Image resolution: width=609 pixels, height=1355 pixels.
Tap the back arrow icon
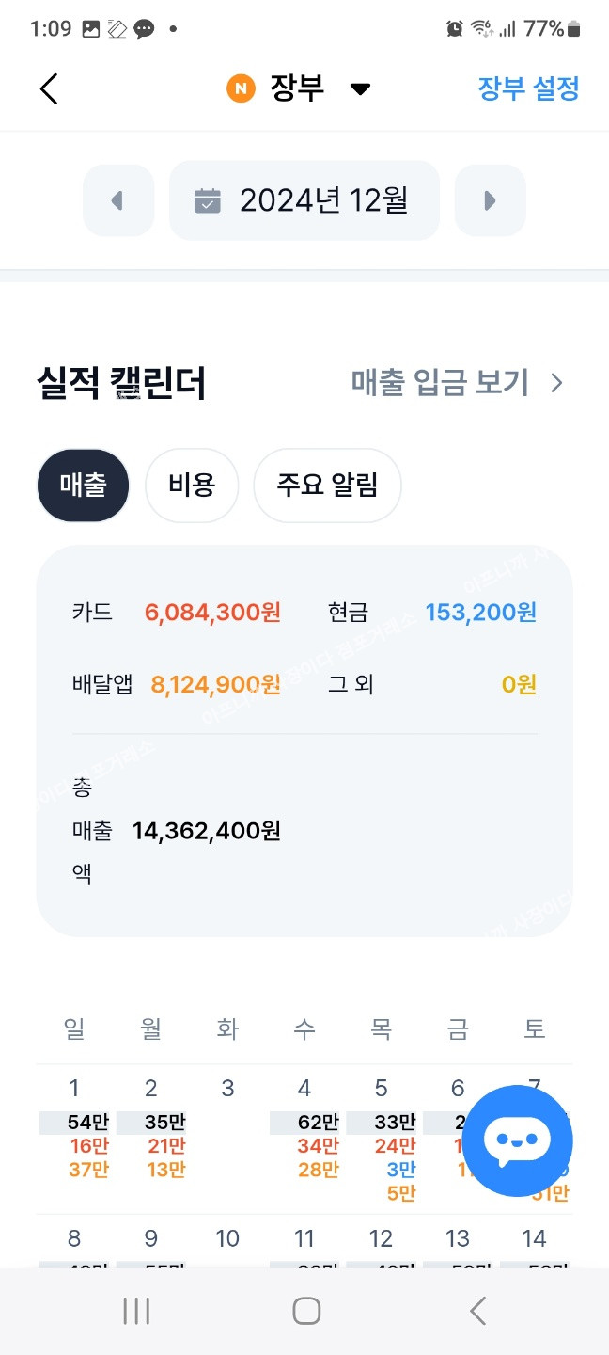click(49, 89)
